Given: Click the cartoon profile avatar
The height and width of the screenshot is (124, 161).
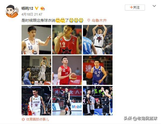Looking at the screenshot, I should click(x=12, y=11).
